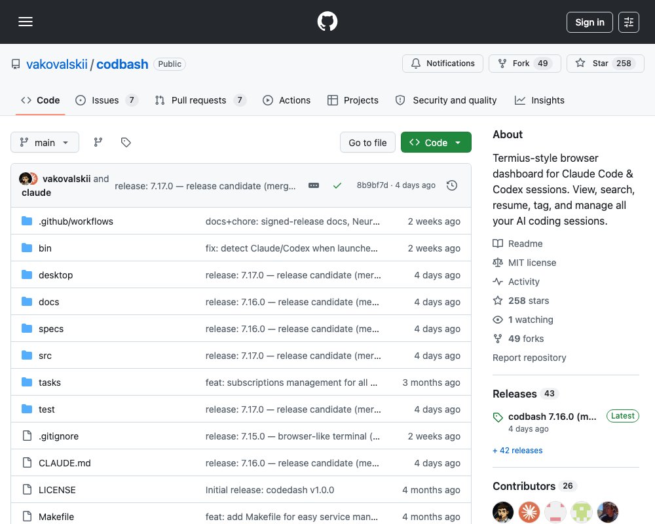Click the green pixel-art contributor avatar
The image size is (655, 524).
[582, 512]
